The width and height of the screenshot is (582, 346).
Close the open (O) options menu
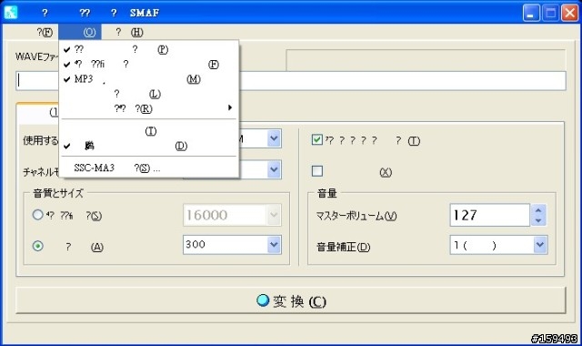pos(80,33)
